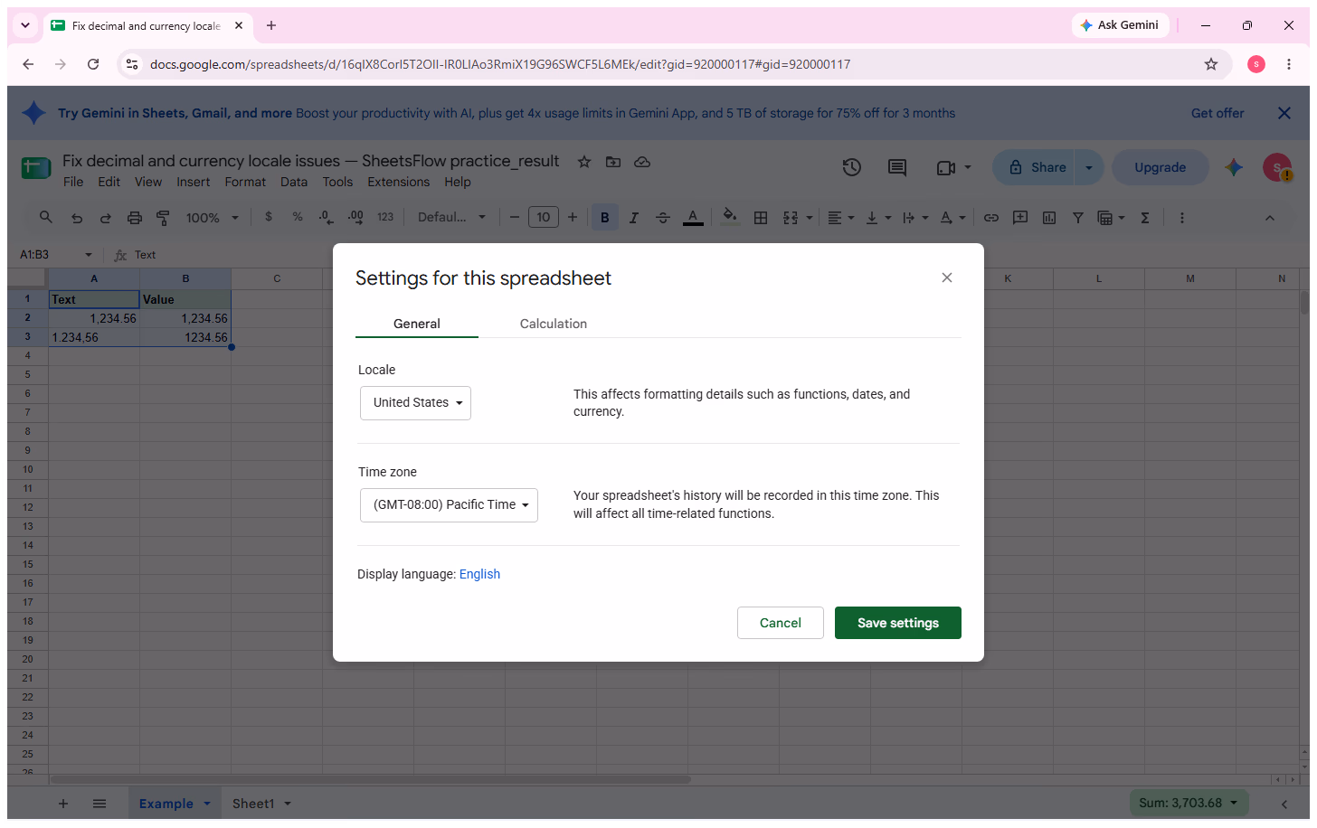The image size is (1317, 828).
Task: Open the font family dropdown
Action: pos(451,218)
